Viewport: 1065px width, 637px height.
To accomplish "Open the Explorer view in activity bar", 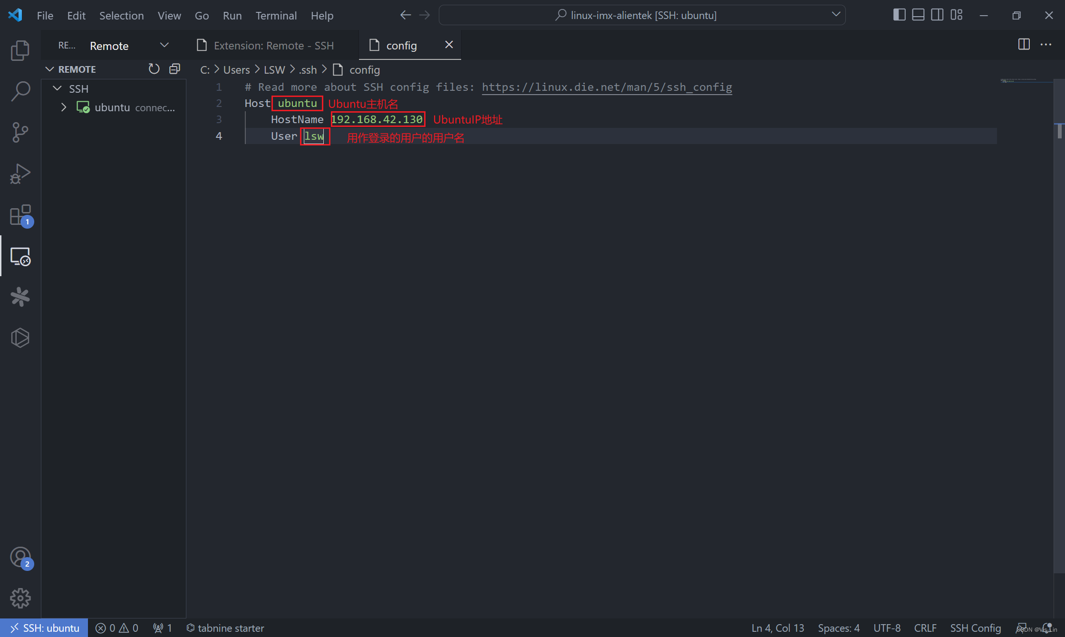I will pos(20,50).
